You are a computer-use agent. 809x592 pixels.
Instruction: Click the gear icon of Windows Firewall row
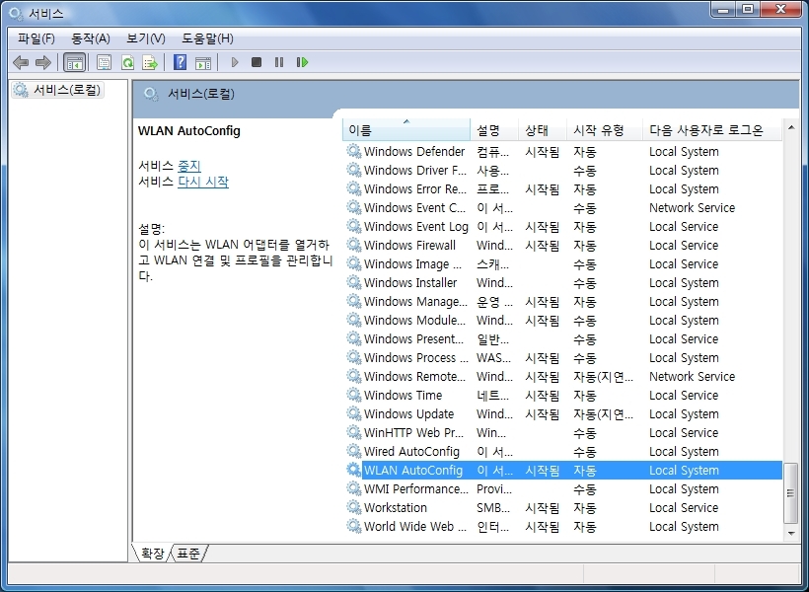point(354,245)
